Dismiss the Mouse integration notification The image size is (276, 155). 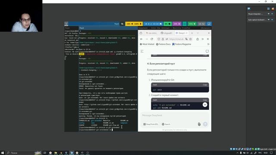pos(272,14)
